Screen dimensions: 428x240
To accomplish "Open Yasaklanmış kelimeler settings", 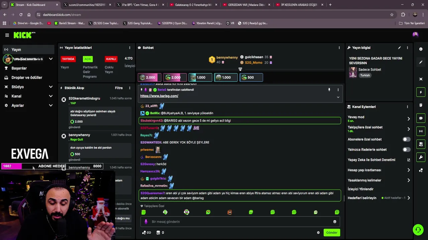I will pos(379,180).
